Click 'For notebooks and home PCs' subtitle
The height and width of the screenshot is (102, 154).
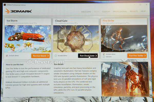66,23
